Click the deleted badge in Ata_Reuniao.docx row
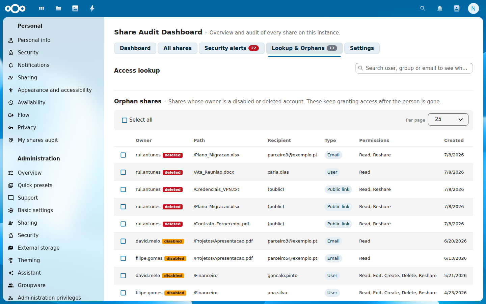The height and width of the screenshot is (304, 486). (x=173, y=172)
